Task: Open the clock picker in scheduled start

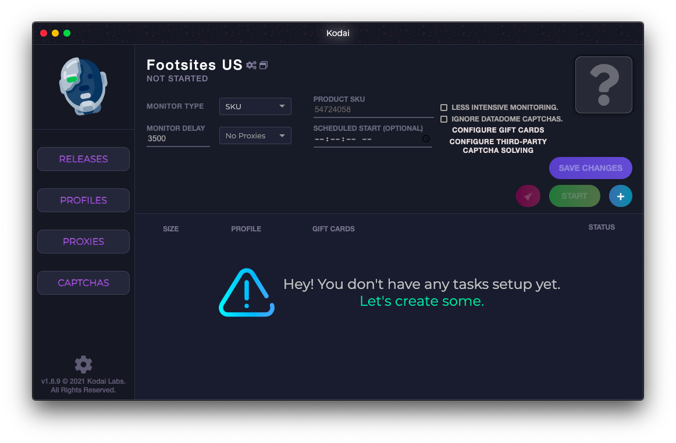Action: [x=426, y=139]
